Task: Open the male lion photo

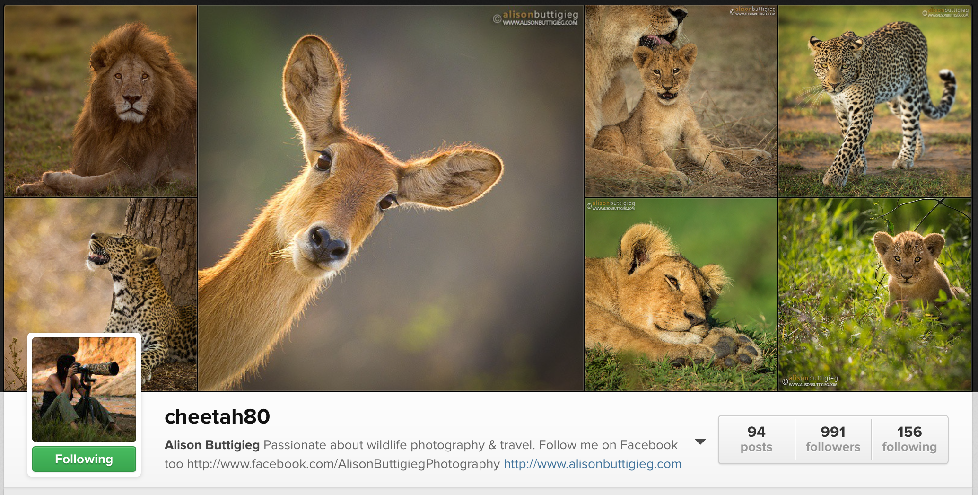Action: [x=100, y=101]
